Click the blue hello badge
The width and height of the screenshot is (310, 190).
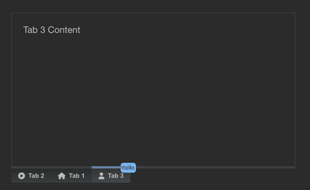click(128, 168)
